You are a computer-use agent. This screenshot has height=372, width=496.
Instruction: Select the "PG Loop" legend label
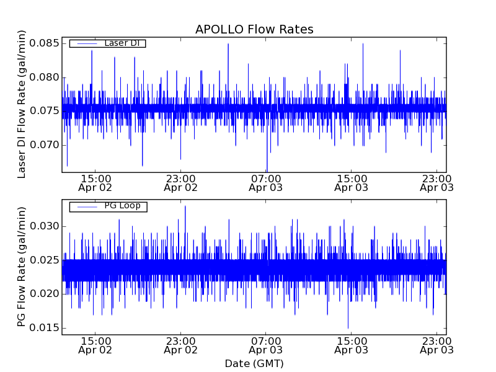click(x=122, y=206)
